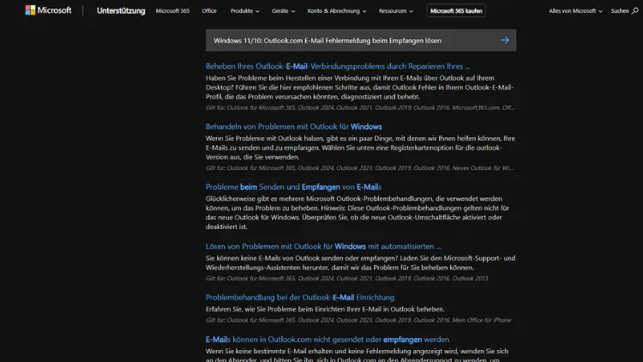Open Office menu item

209,11
